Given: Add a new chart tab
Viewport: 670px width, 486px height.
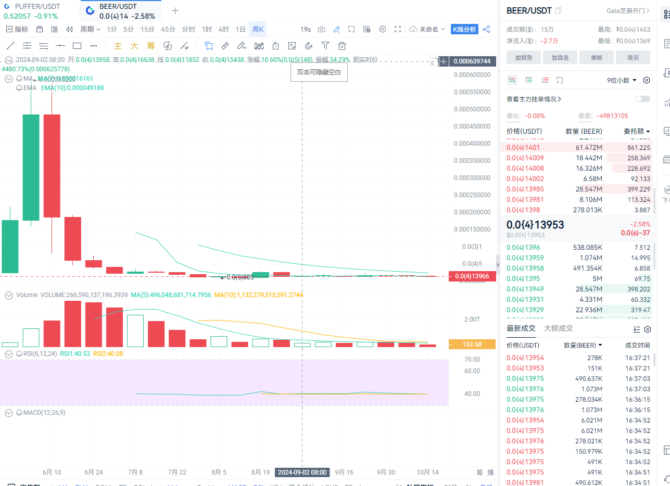Looking at the screenshot, I should (x=175, y=10).
